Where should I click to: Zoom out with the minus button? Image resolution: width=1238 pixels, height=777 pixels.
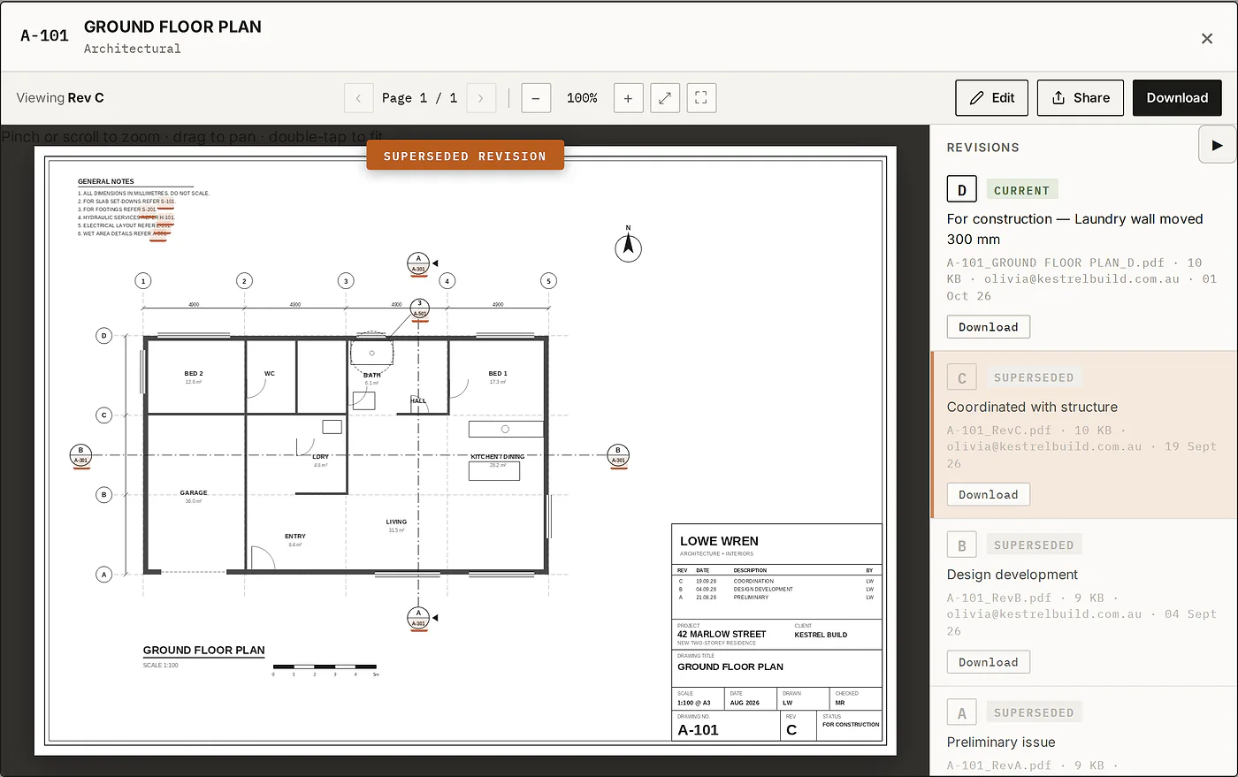coord(536,98)
